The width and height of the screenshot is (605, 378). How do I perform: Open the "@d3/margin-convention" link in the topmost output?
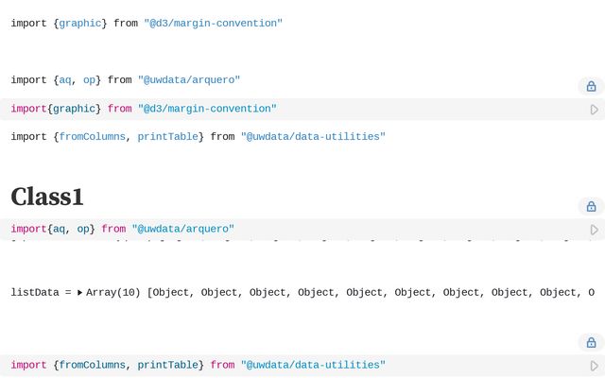pyautogui.click(x=213, y=23)
